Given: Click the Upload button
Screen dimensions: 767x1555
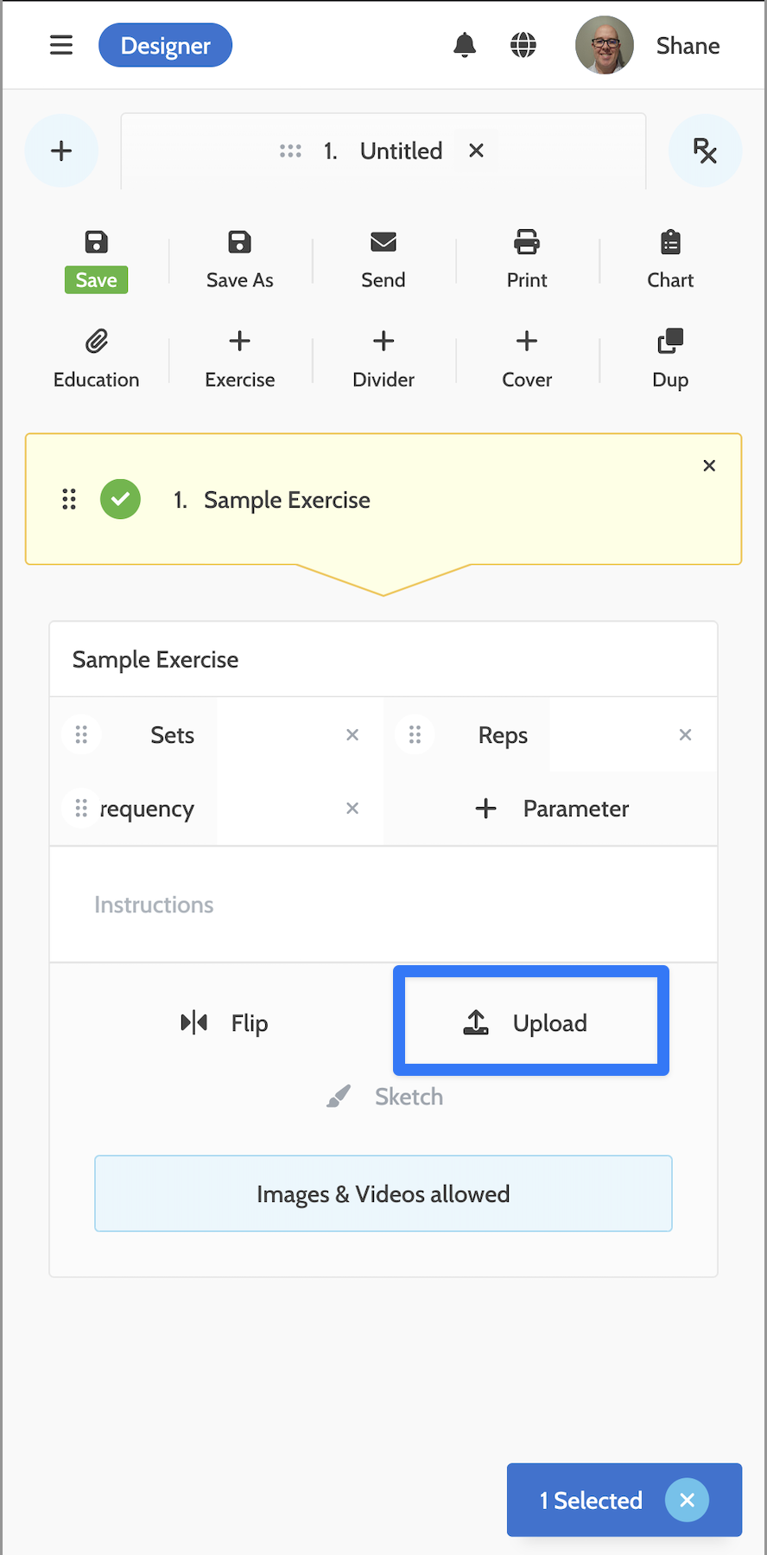Looking at the screenshot, I should click(x=531, y=1021).
